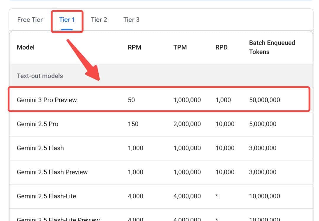The width and height of the screenshot is (319, 221).
Task: Select the Gemini 2.5 Flash model name
Action: [40, 148]
